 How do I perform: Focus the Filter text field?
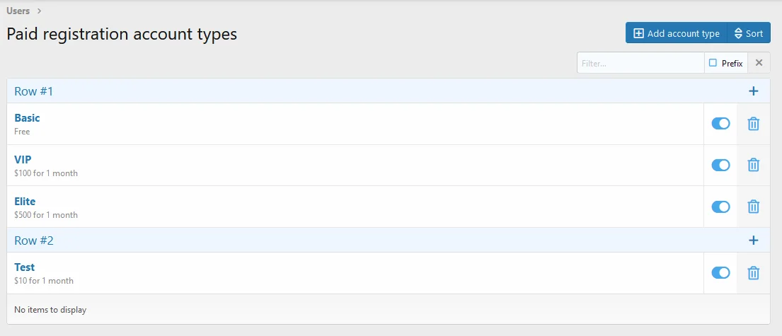(x=640, y=63)
